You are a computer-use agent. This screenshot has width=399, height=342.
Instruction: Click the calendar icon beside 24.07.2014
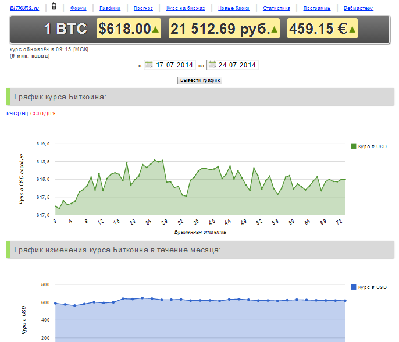point(212,65)
